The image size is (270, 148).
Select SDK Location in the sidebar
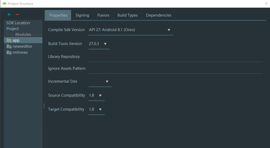[18, 23]
